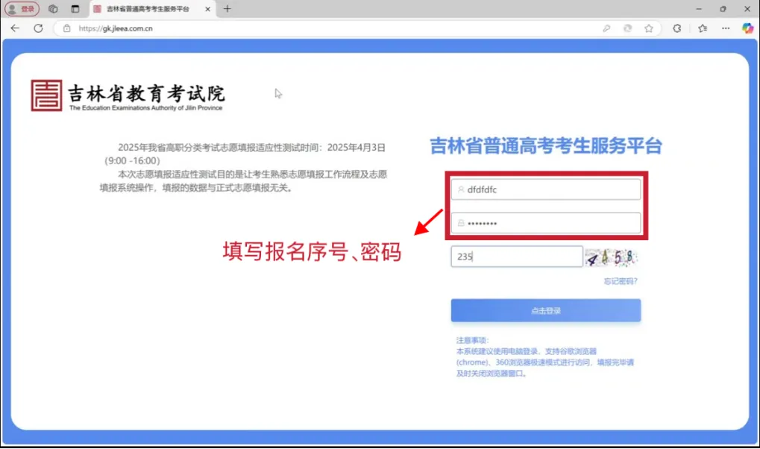Open a new tab with plus button
Image resolution: width=760 pixels, height=449 pixels.
point(227,9)
